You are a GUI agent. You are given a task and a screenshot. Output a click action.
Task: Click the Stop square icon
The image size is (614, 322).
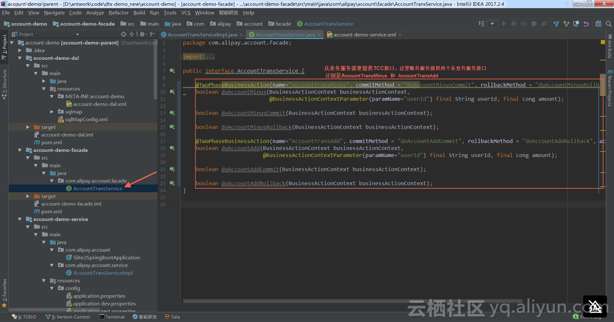[534, 24]
